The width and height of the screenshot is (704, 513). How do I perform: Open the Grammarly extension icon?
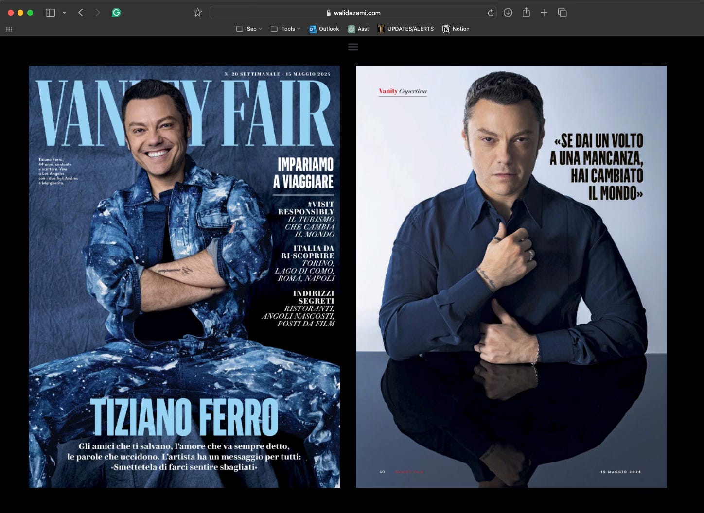tap(116, 13)
